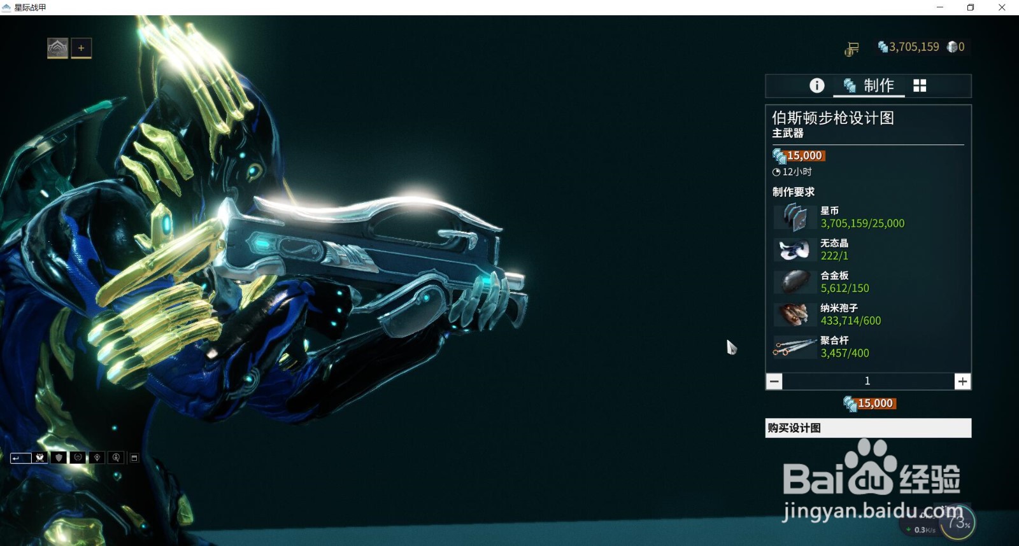Click the 合金板 resource icon
Viewport: 1019px width, 546px height.
[x=795, y=282]
